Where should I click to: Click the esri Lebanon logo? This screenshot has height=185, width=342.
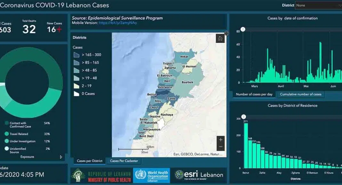(199, 175)
